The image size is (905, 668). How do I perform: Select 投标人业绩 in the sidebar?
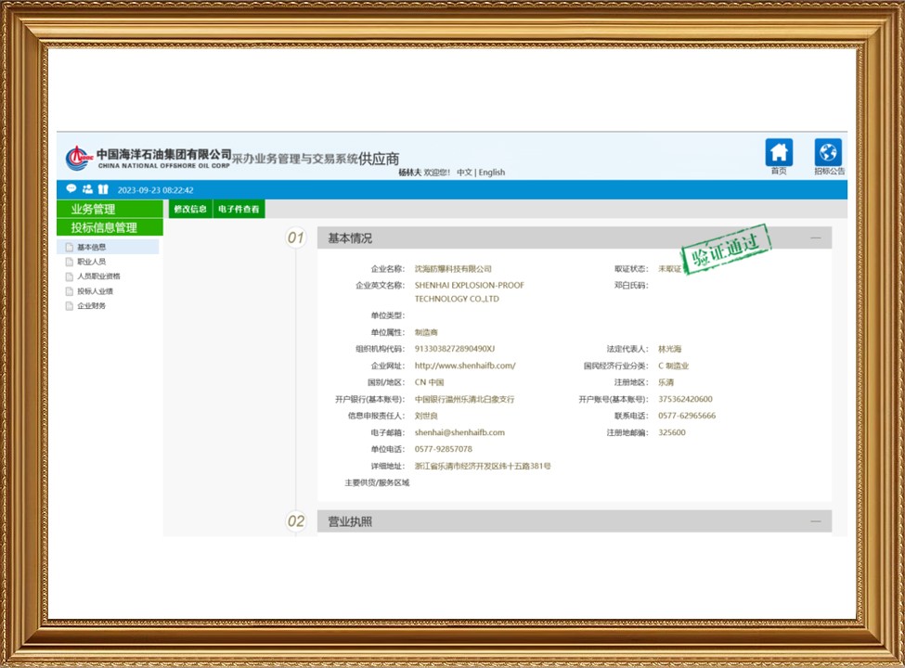95,291
